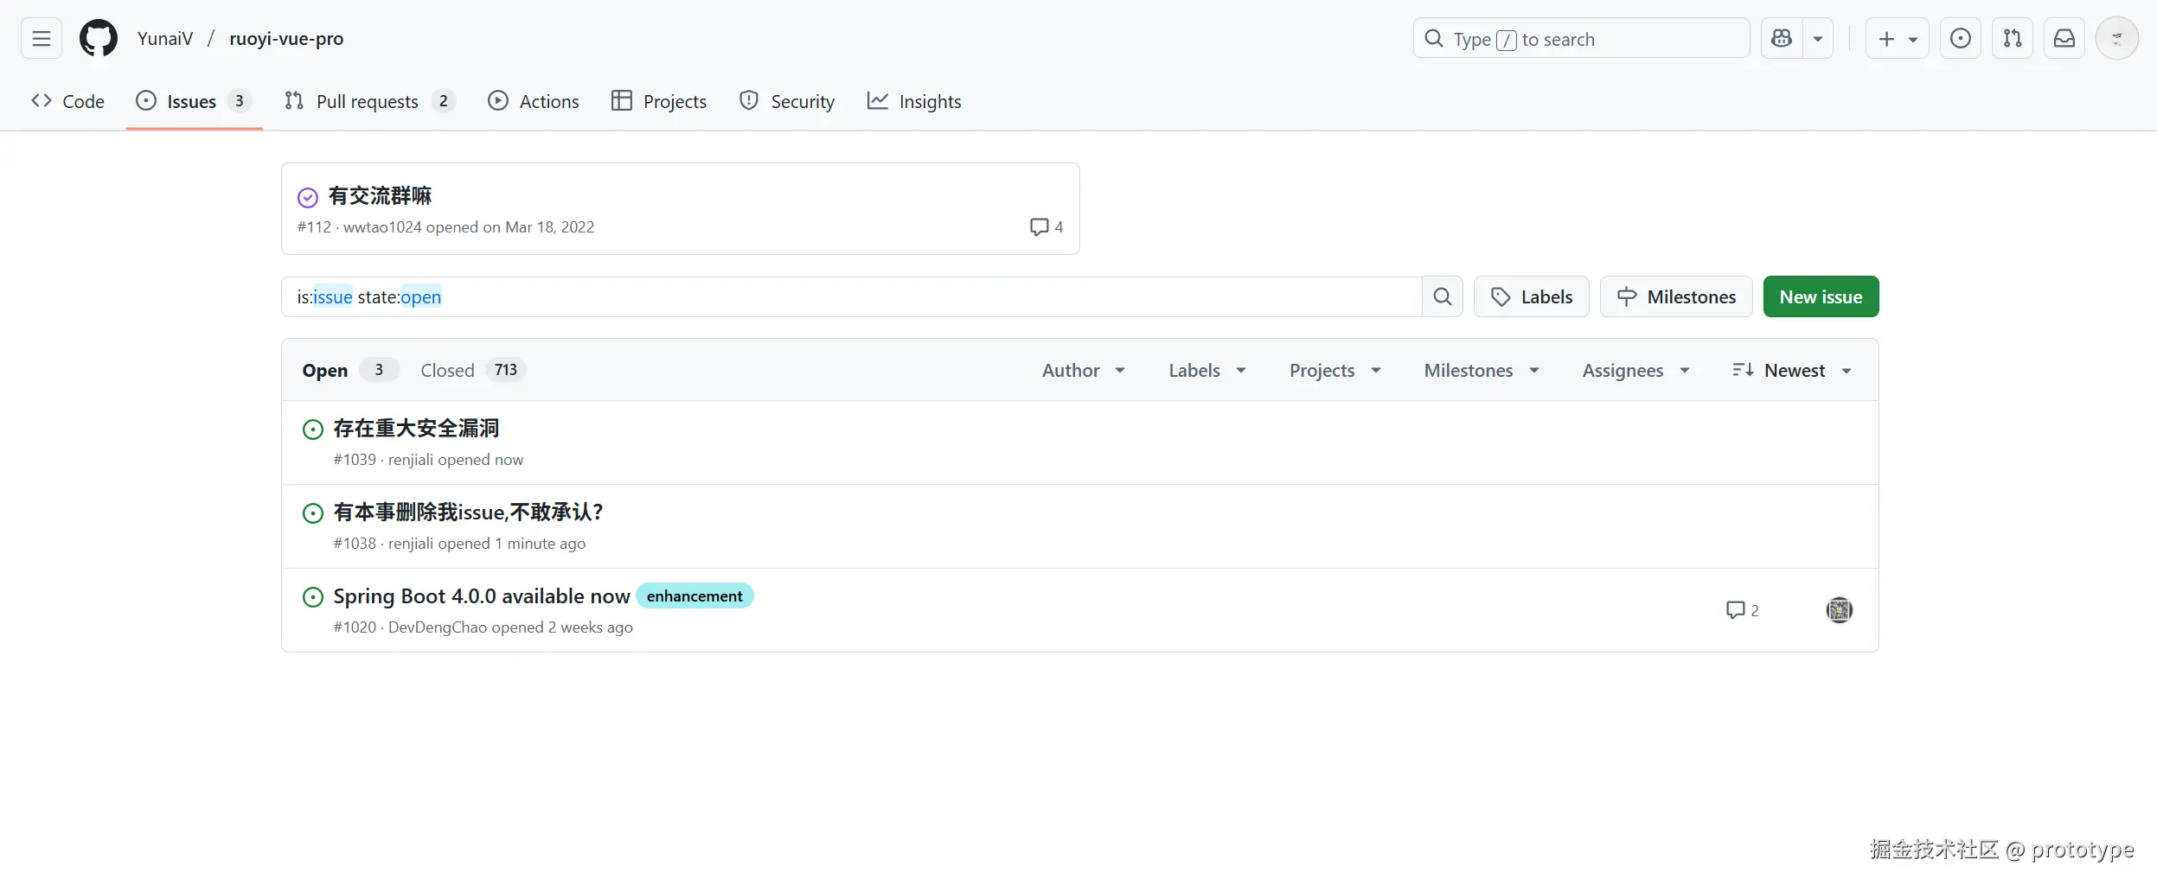Filter by the enhancement label
The height and width of the screenshot is (885, 2157).
pyautogui.click(x=694, y=596)
